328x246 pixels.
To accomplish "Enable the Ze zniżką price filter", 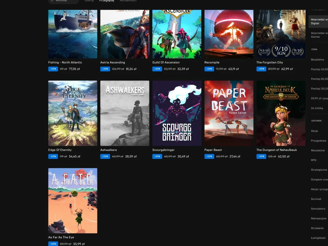I will coord(317,108).
